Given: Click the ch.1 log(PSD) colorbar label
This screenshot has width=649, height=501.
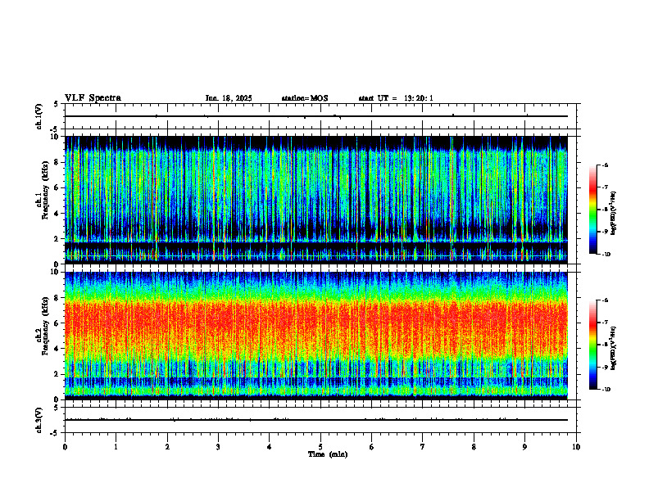Looking at the screenshot, I should (x=614, y=214).
